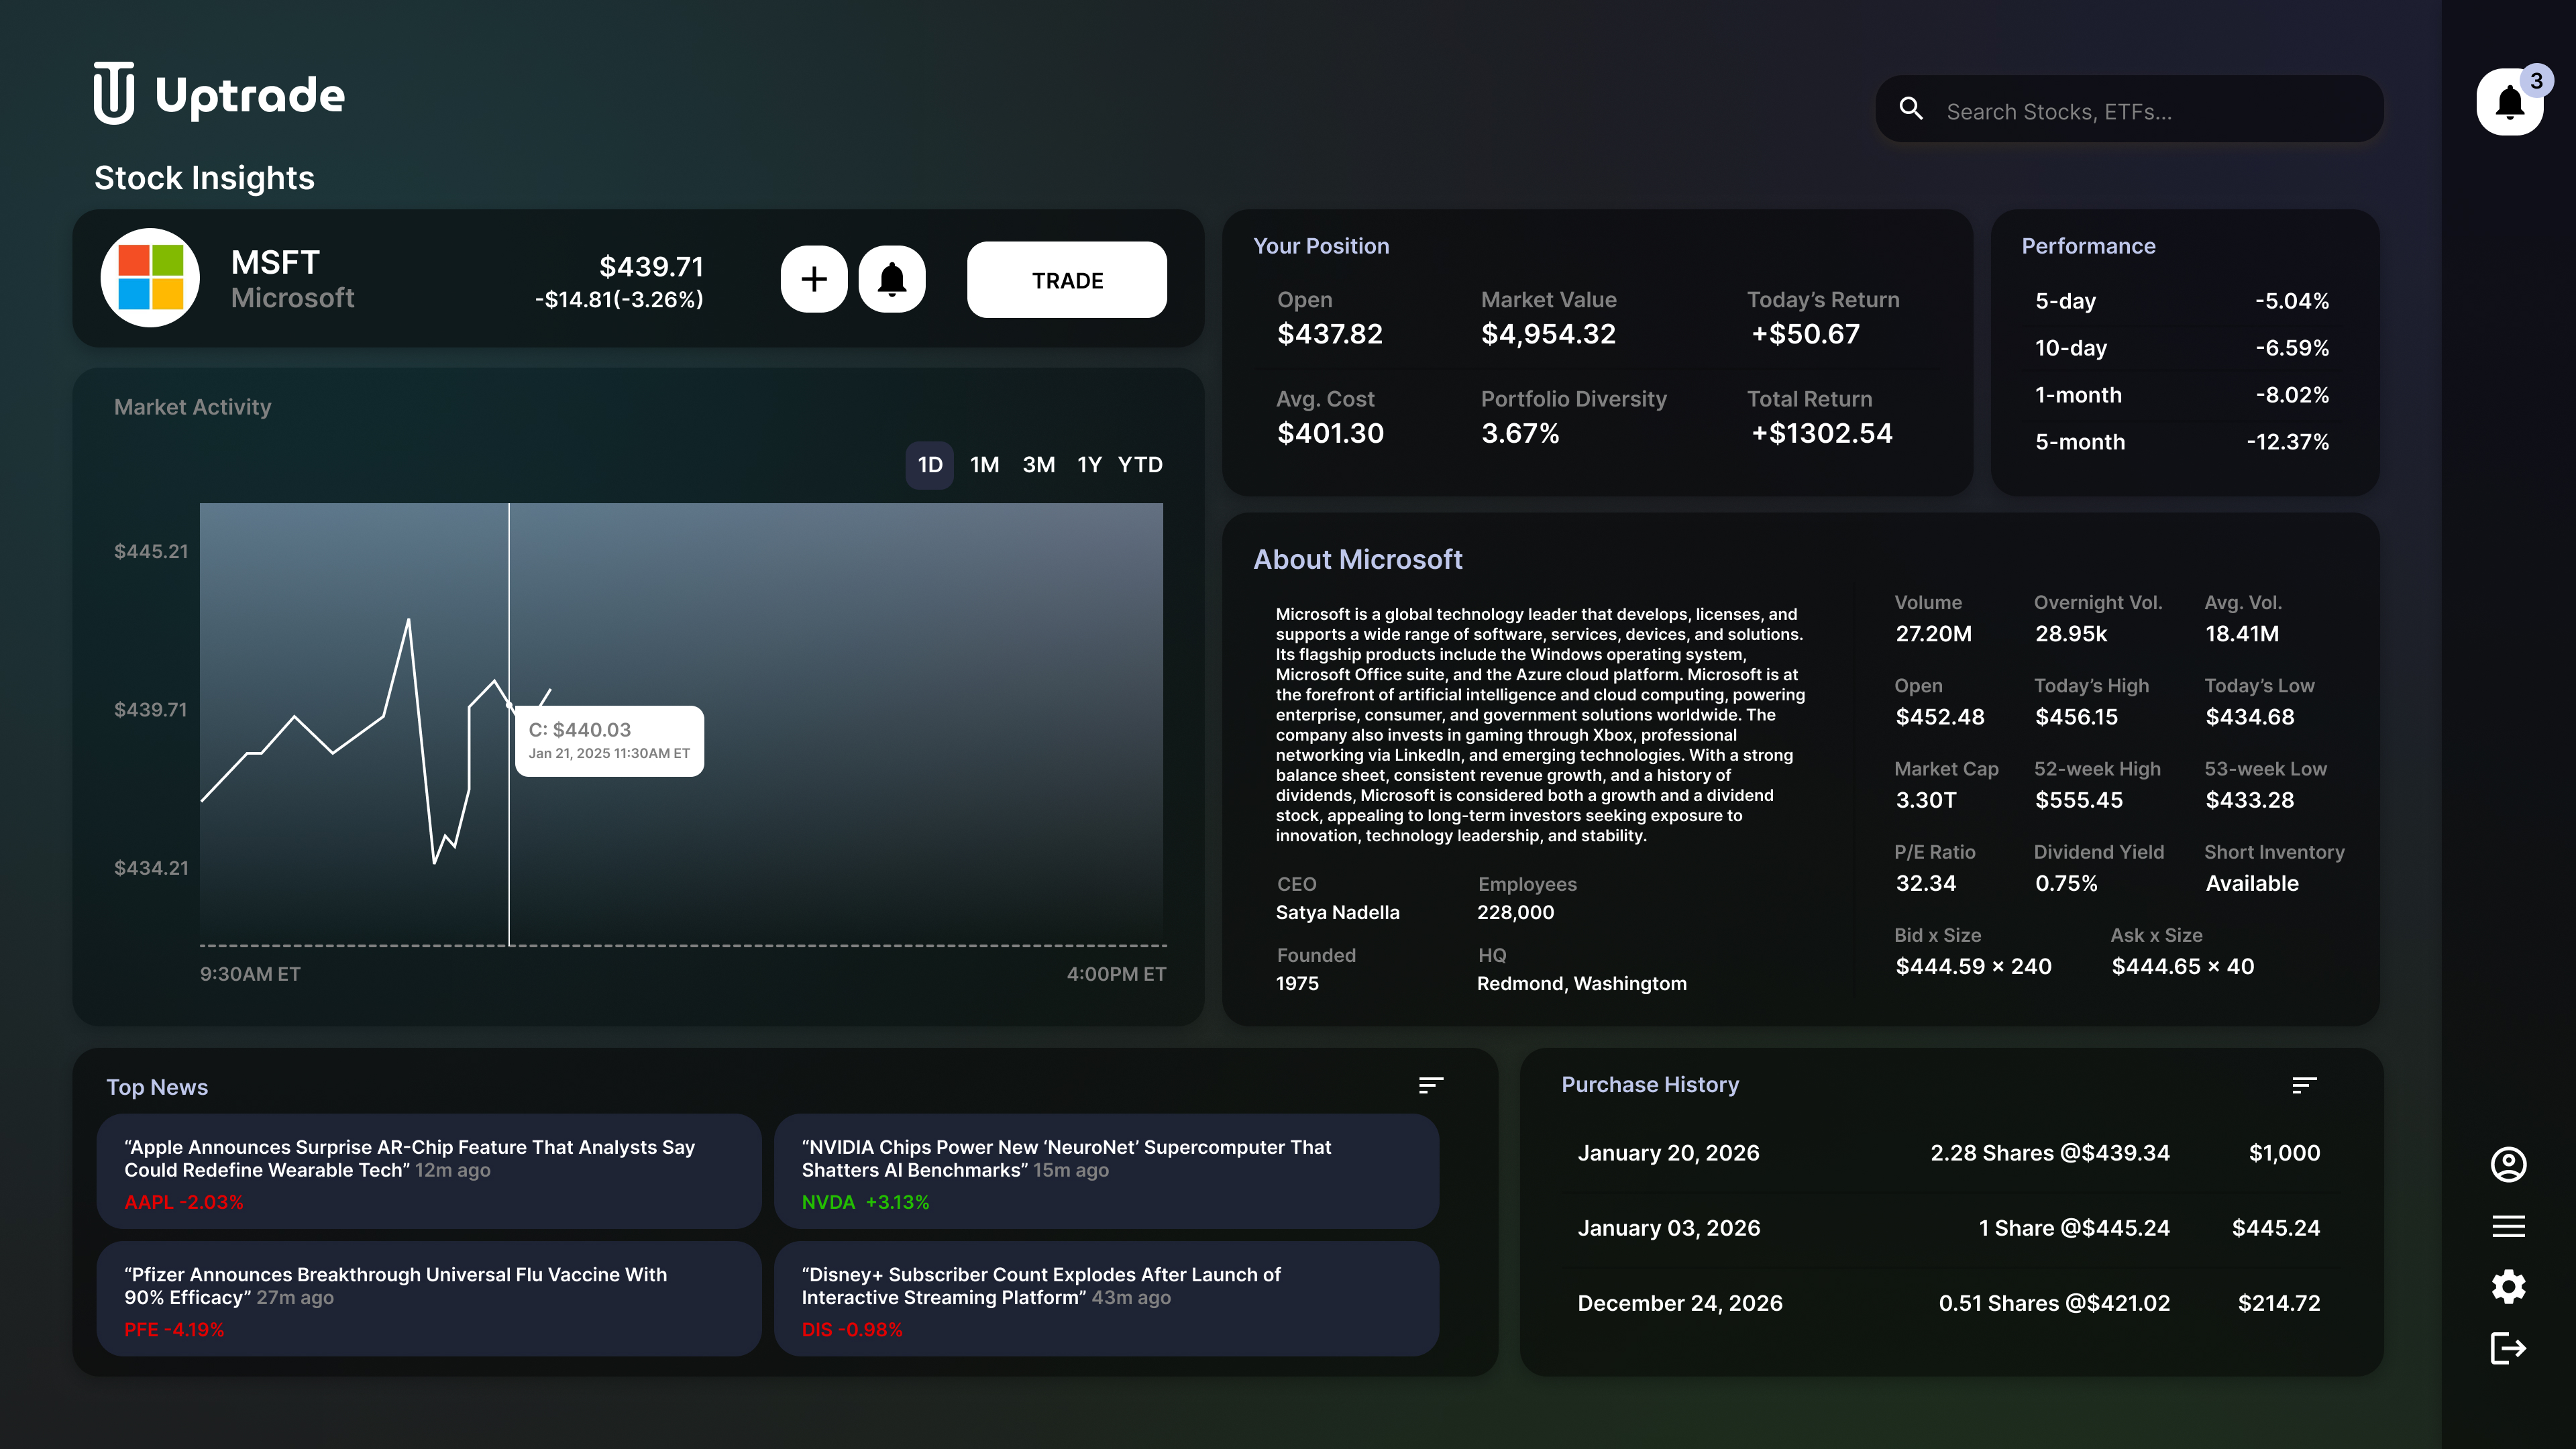Click the 1-month performance row
The image size is (2576, 1449).
pos(2182,395)
